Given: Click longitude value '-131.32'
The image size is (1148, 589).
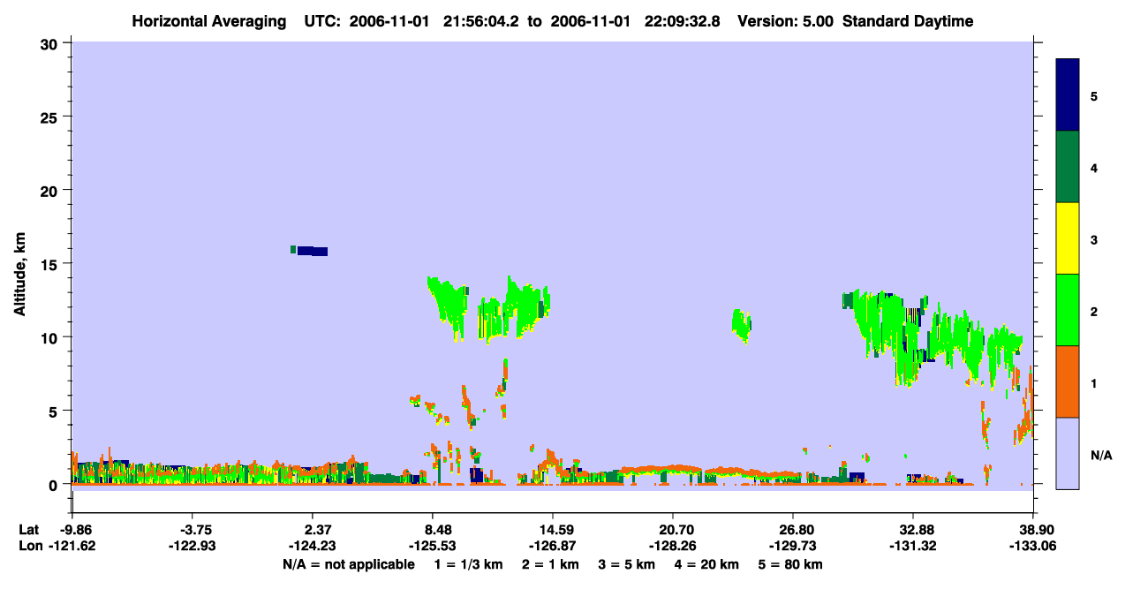Looking at the screenshot, I should point(913,546).
